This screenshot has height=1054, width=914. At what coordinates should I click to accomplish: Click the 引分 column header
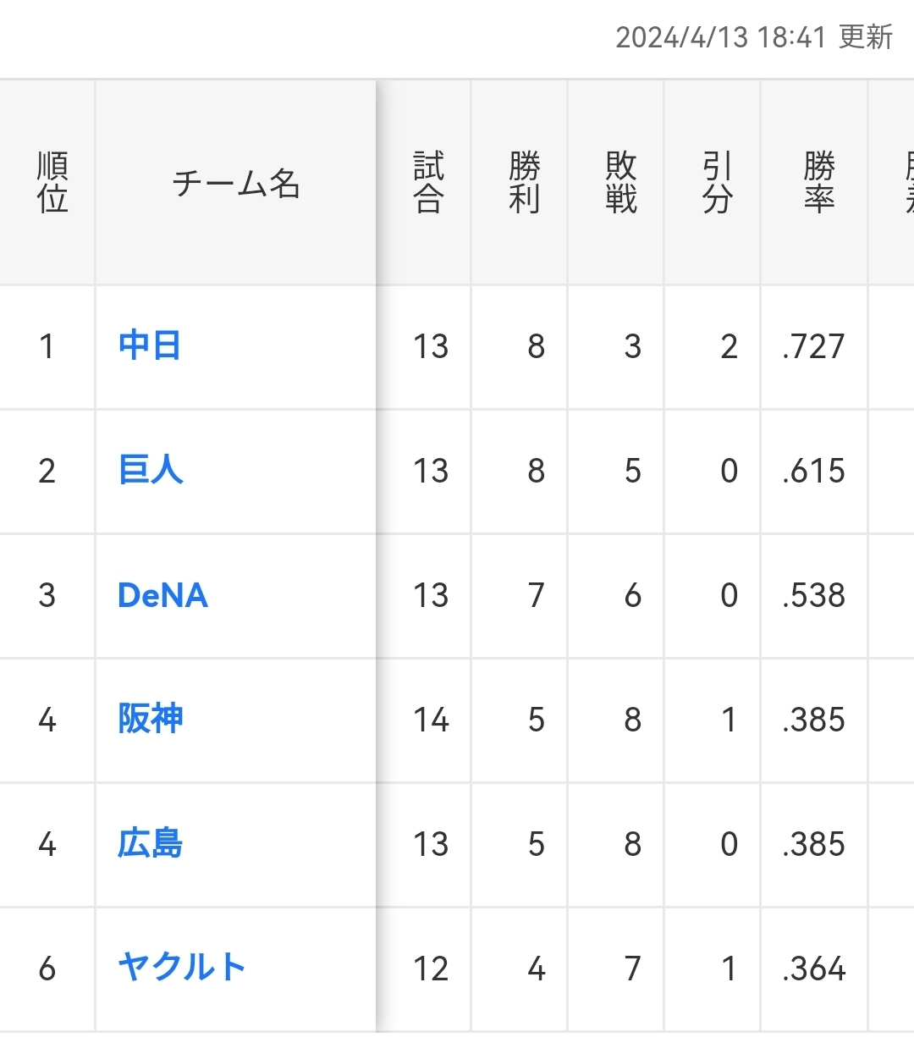(x=718, y=183)
